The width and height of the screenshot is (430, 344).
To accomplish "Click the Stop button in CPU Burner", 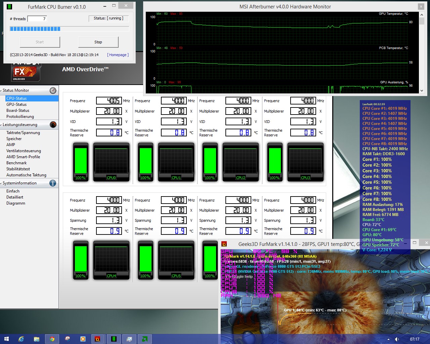I will (x=98, y=42).
